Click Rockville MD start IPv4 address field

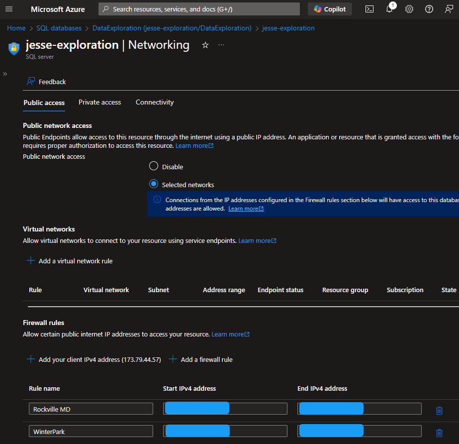point(225,409)
